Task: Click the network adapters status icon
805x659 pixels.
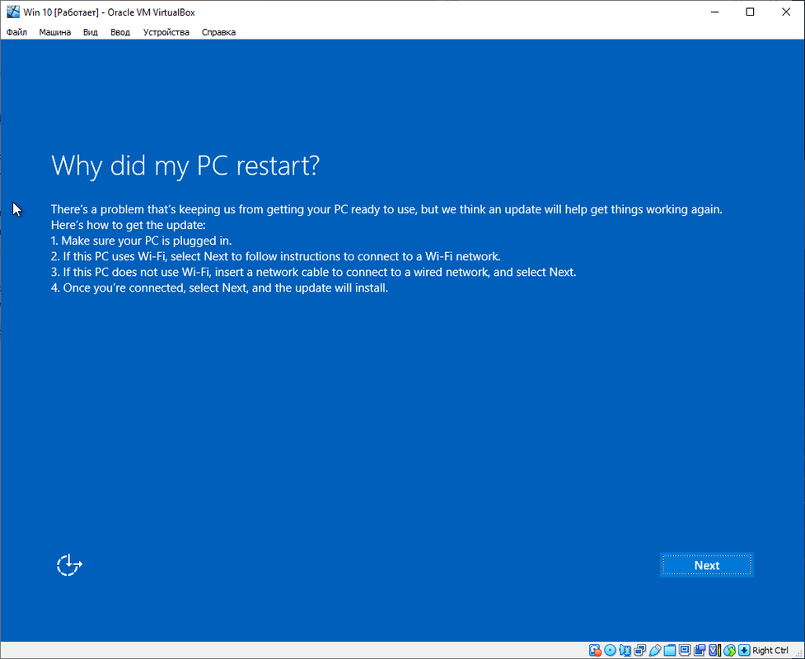Action: point(639,650)
